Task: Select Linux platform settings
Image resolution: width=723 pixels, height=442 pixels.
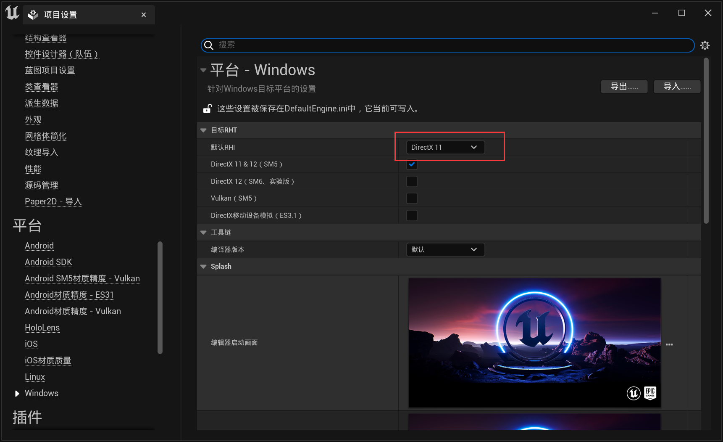Action: click(34, 377)
